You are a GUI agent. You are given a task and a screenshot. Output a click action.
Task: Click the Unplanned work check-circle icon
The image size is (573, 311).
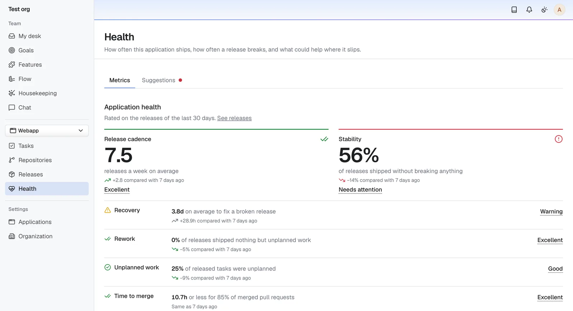(x=107, y=267)
